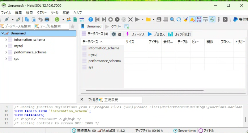Screen dimensions: 248x133
Task: Toggle the binary 100/010 display icon
Action: coord(199,19)
